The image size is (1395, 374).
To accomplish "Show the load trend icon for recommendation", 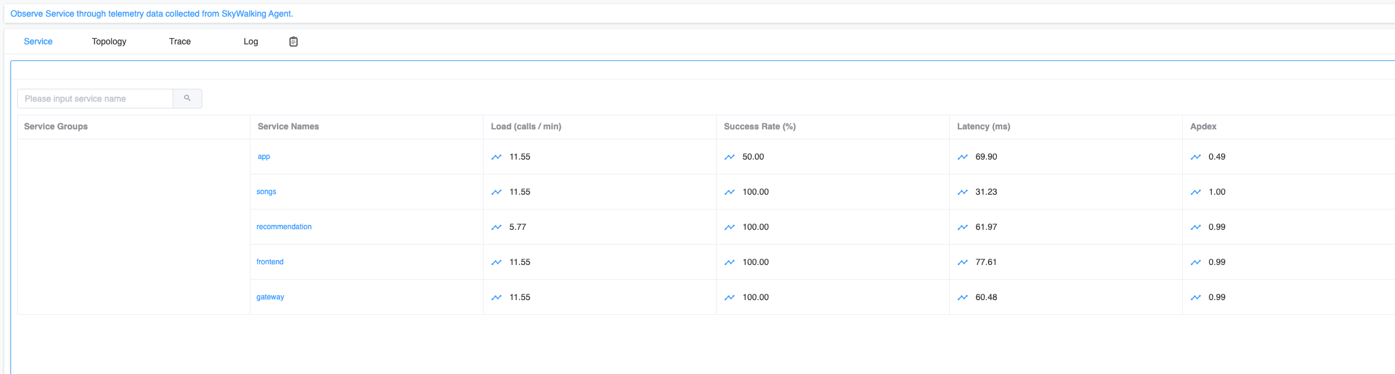I will point(496,227).
